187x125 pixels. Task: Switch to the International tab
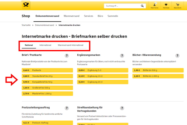click(x=45, y=45)
